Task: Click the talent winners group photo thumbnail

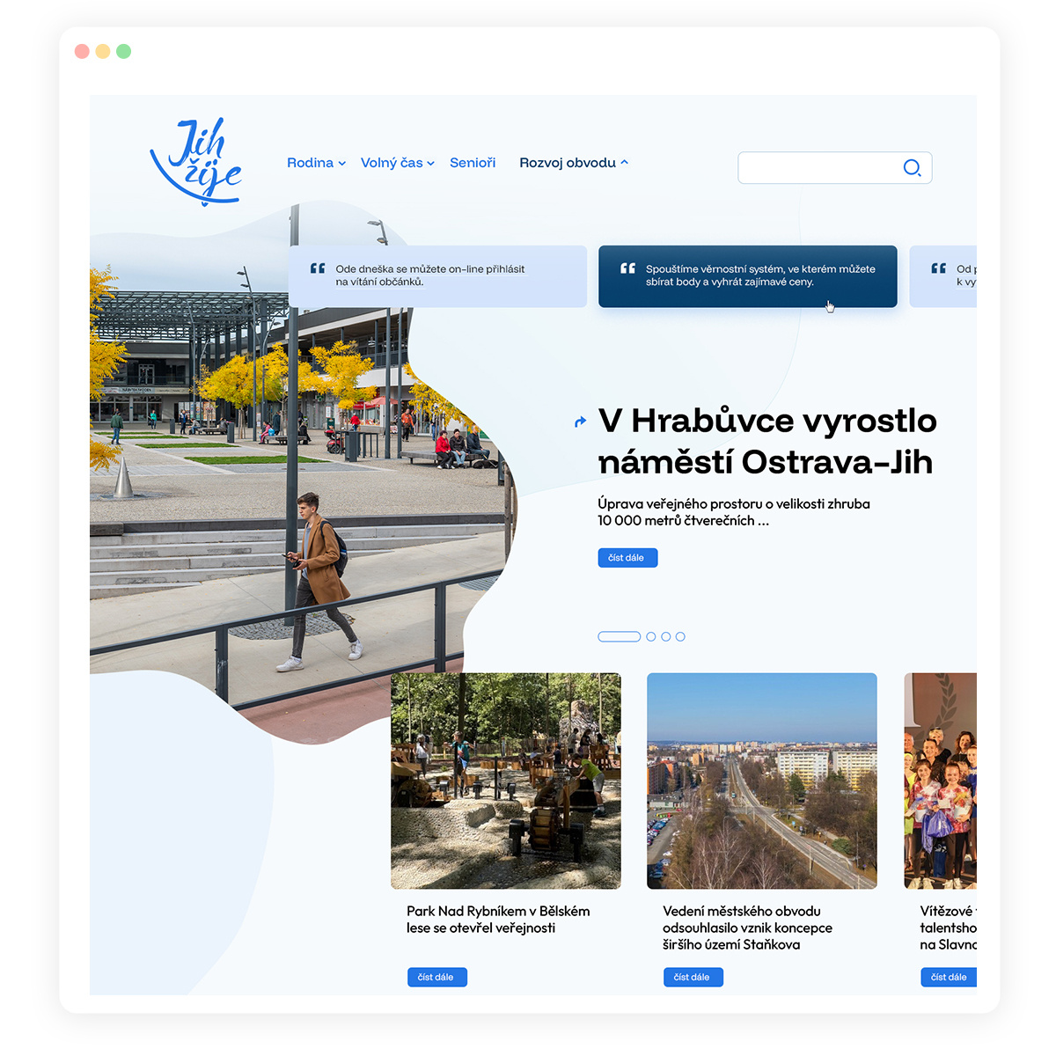Action: [941, 781]
